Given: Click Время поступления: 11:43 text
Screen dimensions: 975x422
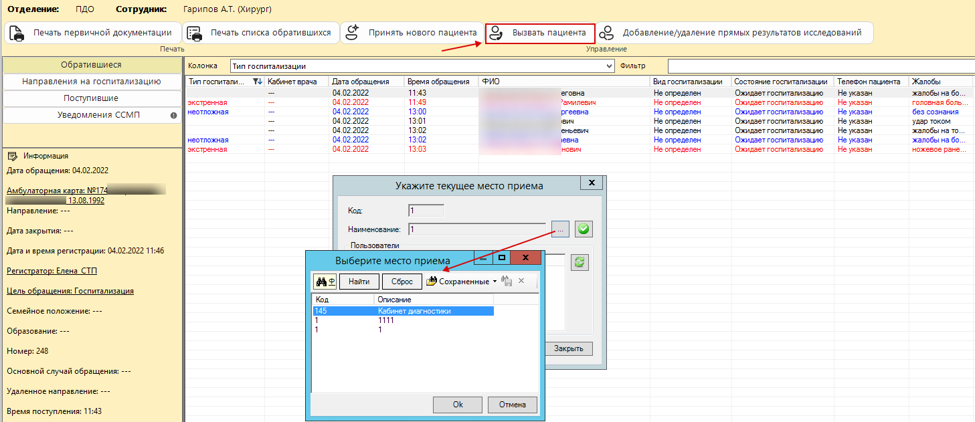Looking at the screenshot, I should (x=54, y=411).
